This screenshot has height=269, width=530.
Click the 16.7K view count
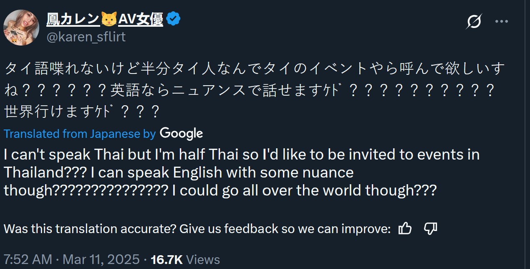coord(167,259)
